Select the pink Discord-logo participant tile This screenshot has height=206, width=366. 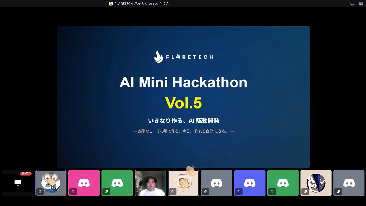pos(84,183)
